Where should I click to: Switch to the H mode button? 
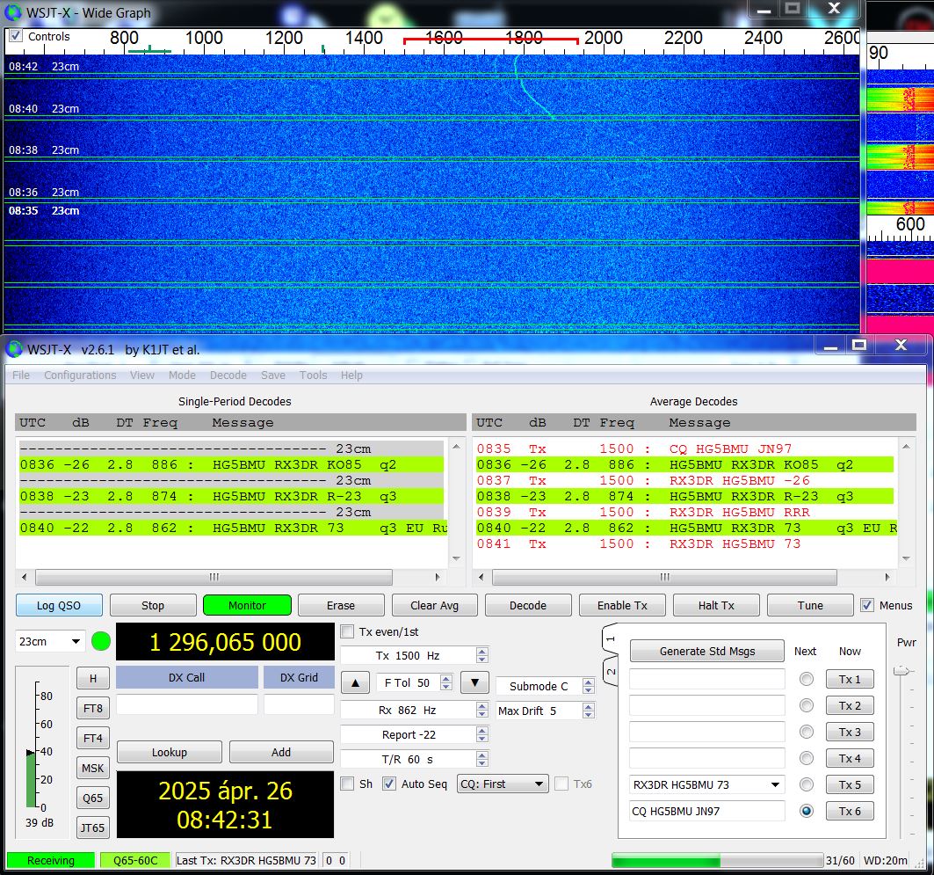[93, 678]
